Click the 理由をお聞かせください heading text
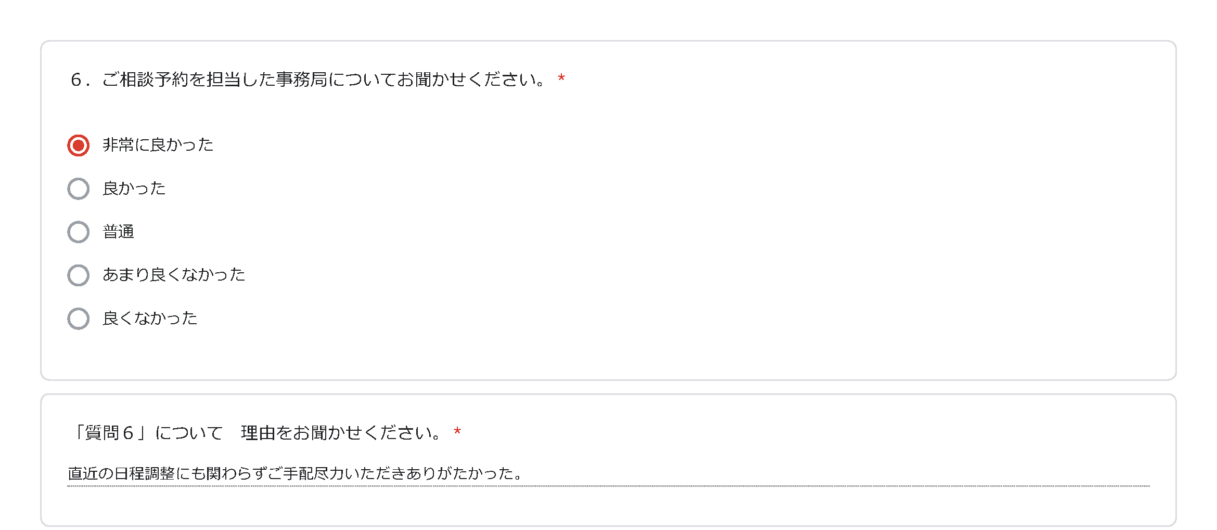 (341, 433)
